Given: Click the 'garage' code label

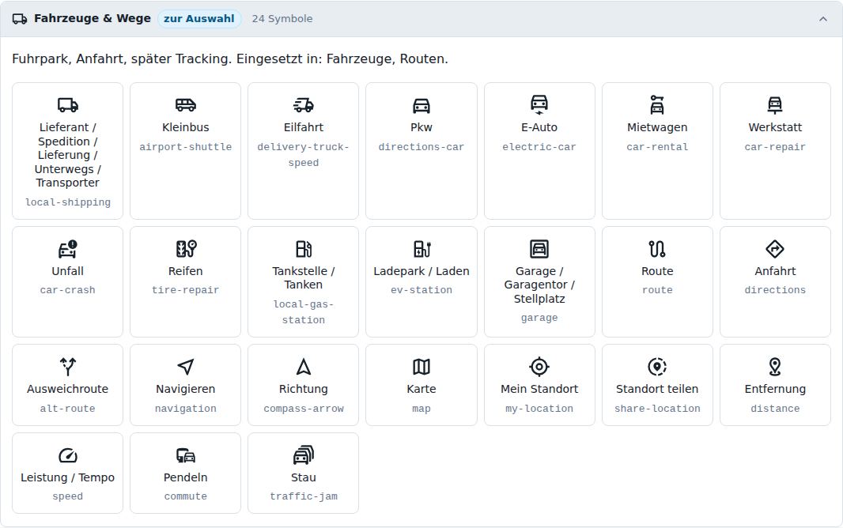Looking at the screenshot, I should [x=539, y=318].
